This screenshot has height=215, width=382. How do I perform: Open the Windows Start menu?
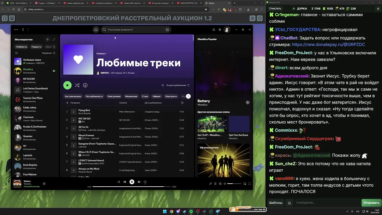tap(165, 211)
